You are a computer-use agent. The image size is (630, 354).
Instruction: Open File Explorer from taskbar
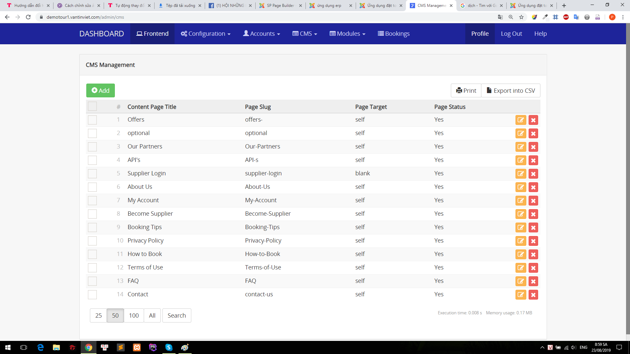click(56, 347)
